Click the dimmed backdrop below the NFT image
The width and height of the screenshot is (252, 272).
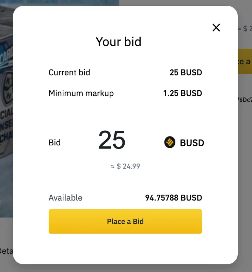click(6, 231)
